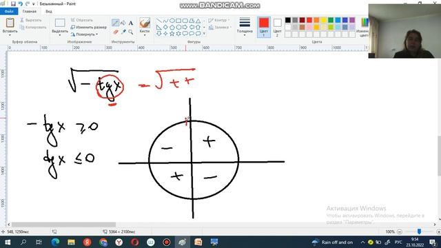The height and width of the screenshot is (248, 441).
Task: Click the Вырезать cut button
Action: [31, 20]
